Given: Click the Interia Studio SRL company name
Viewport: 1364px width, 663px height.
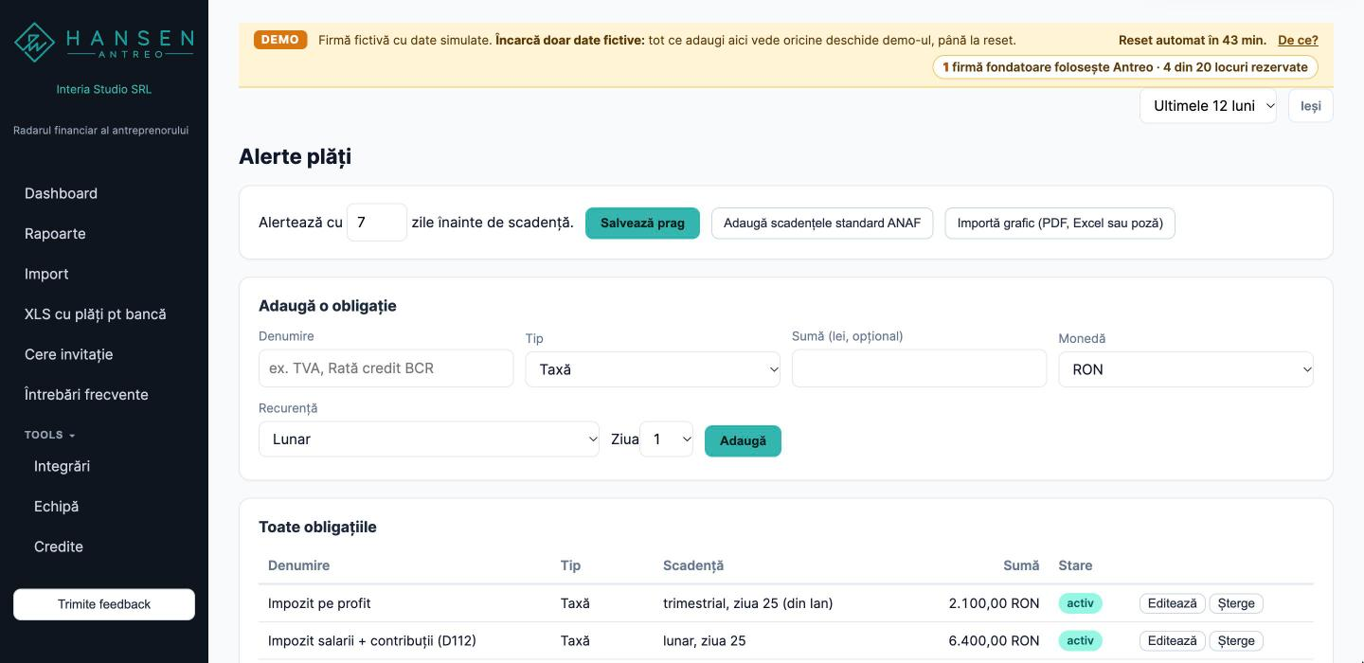Looking at the screenshot, I should [x=104, y=89].
